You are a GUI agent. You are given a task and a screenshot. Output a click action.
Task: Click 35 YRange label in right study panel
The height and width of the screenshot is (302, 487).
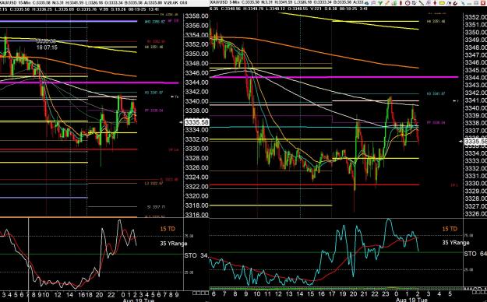pos(456,242)
